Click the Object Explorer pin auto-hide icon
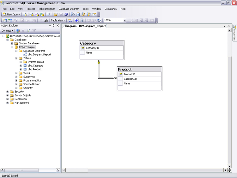 [53, 26]
